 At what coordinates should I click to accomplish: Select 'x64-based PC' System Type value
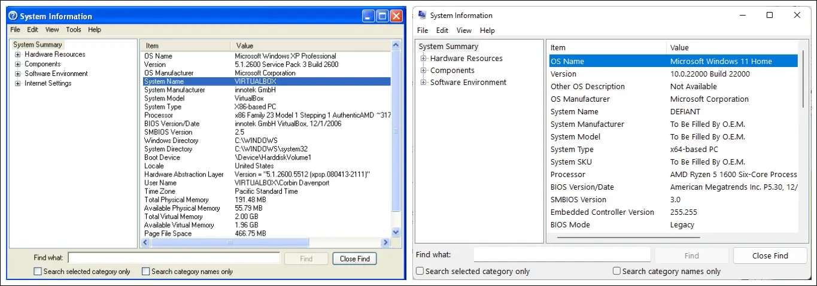click(x=694, y=149)
